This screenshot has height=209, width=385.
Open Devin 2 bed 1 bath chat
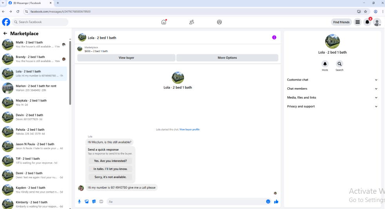point(34,117)
